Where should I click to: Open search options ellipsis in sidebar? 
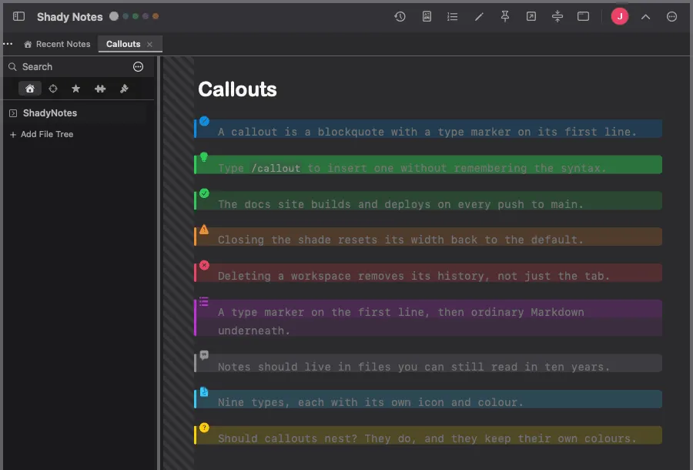tap(139, 67)
